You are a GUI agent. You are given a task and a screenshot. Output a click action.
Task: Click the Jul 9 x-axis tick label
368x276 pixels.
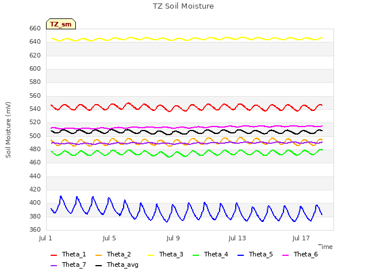pos(173,238)
